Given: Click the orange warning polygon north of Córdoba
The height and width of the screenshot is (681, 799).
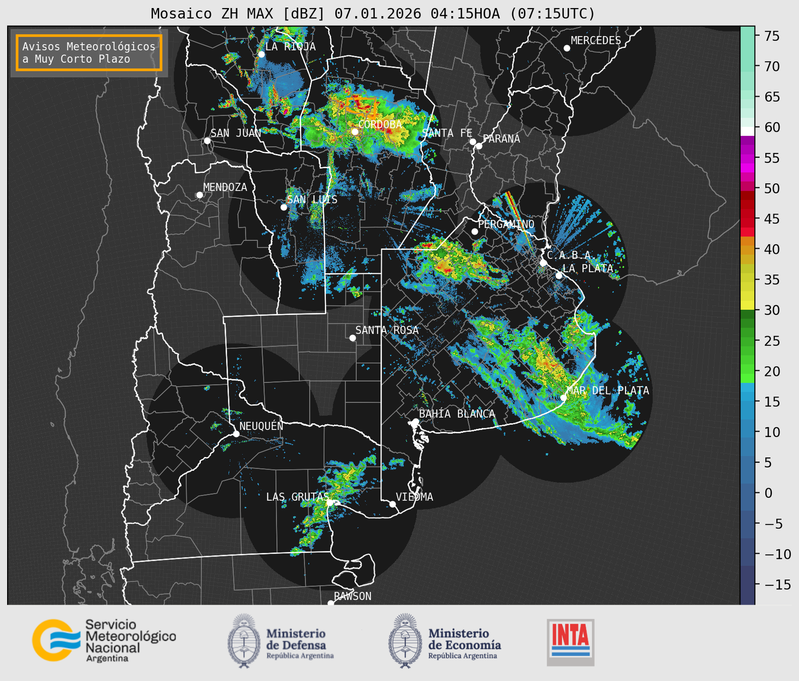Looking at the screenshot, I should (x=361, y=108).
